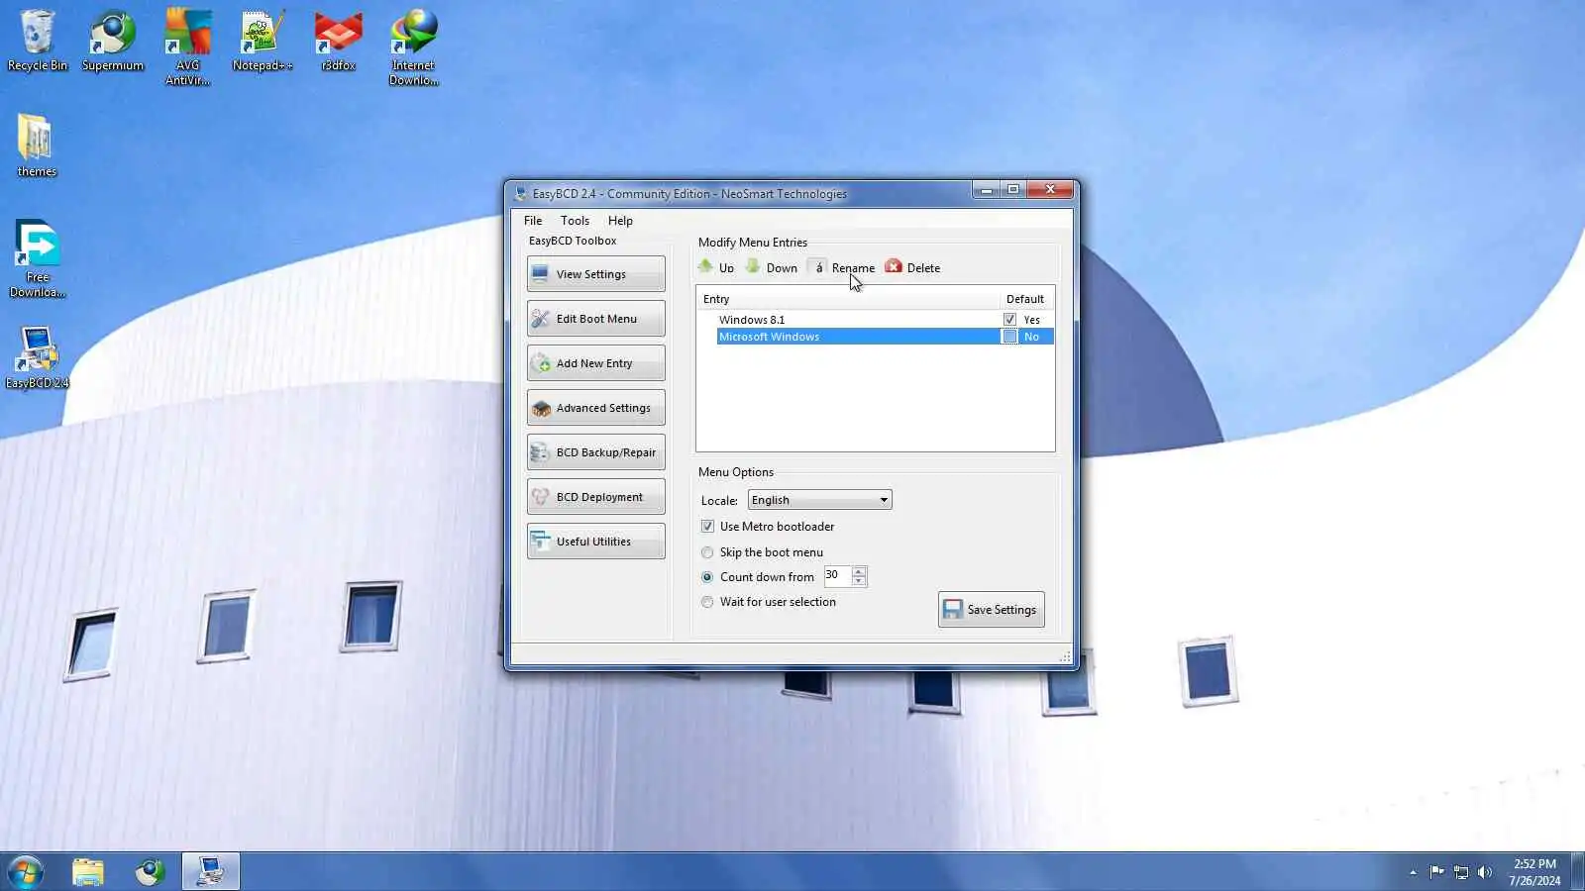Click the EasyBCD taskbar button
1585x891 pixels.
point(211,872)
